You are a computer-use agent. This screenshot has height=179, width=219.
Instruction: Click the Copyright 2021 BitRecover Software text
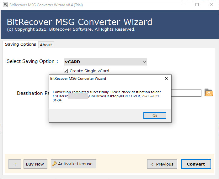pyautogui.click(x=71, y=29)
